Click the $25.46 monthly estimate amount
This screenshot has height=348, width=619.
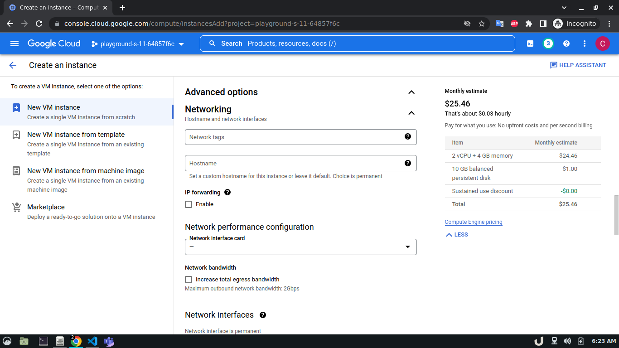coord(458,104)
